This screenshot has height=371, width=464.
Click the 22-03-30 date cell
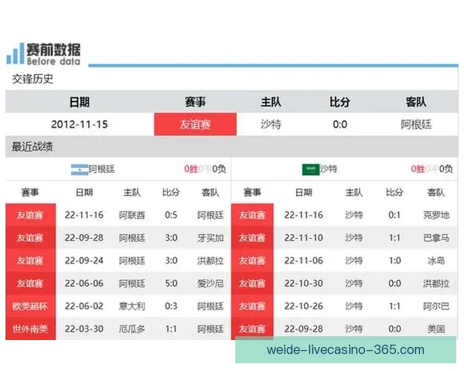[84, 329]
